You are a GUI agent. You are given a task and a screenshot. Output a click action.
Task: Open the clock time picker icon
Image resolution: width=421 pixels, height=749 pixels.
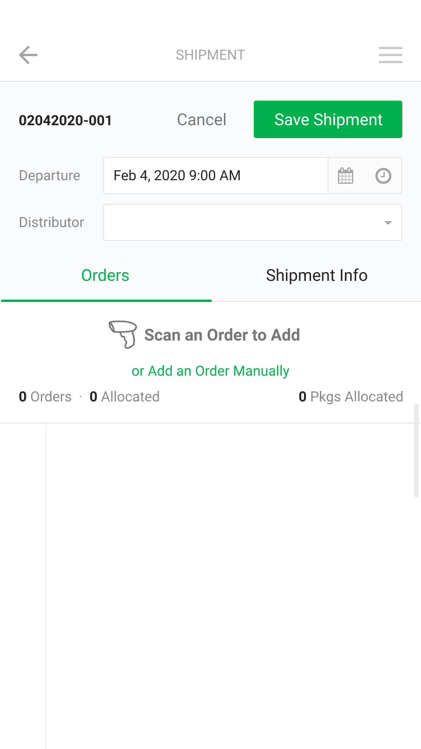click(x=383, y=176)
